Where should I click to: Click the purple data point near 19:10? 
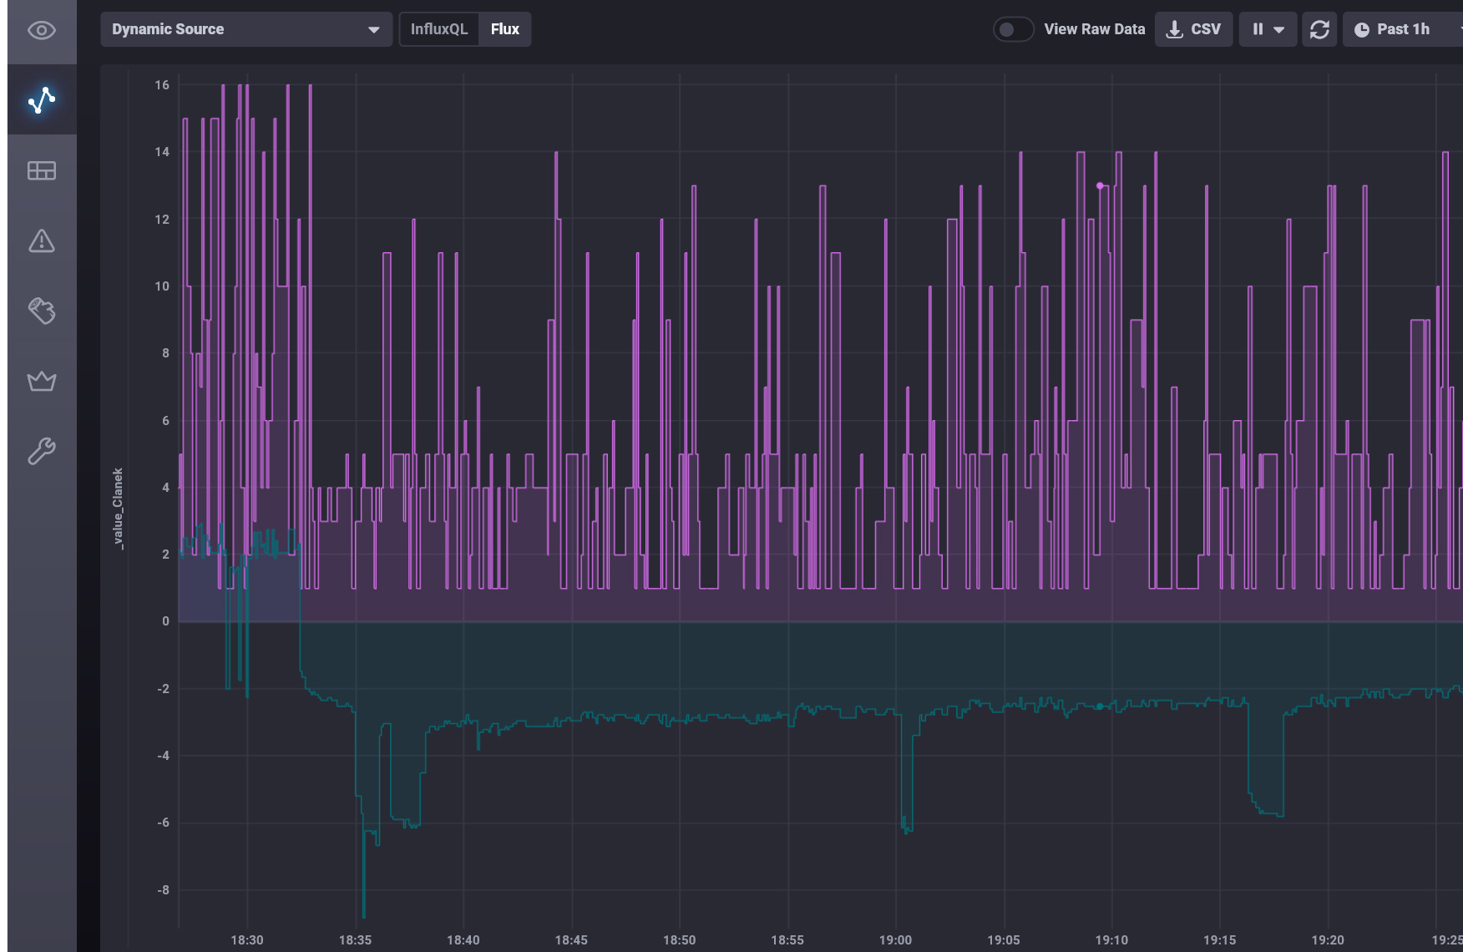(x=1100, y=185)
